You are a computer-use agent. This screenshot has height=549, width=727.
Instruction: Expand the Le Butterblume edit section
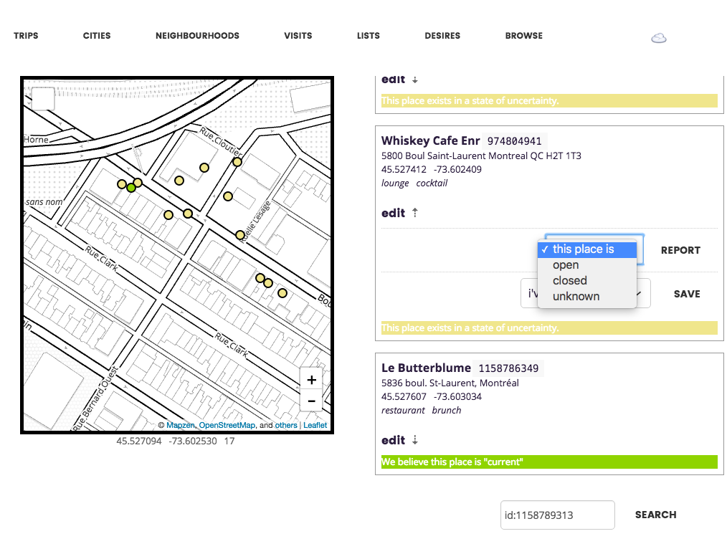[x=399, y=440]
